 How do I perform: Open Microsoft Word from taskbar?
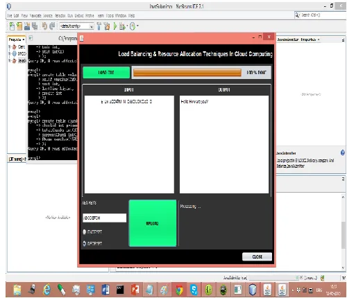tap(105, 290)
